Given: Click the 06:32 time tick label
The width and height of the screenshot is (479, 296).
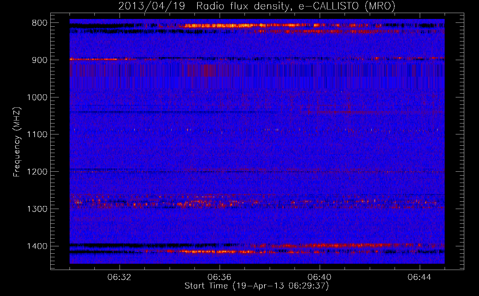Looking at the screenshot, I should click(x=119, y=277).
